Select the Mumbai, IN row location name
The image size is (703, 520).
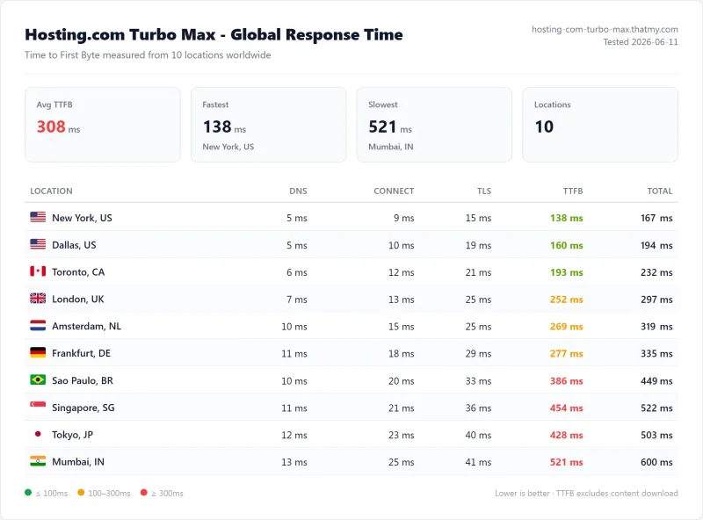coord(78,462)
